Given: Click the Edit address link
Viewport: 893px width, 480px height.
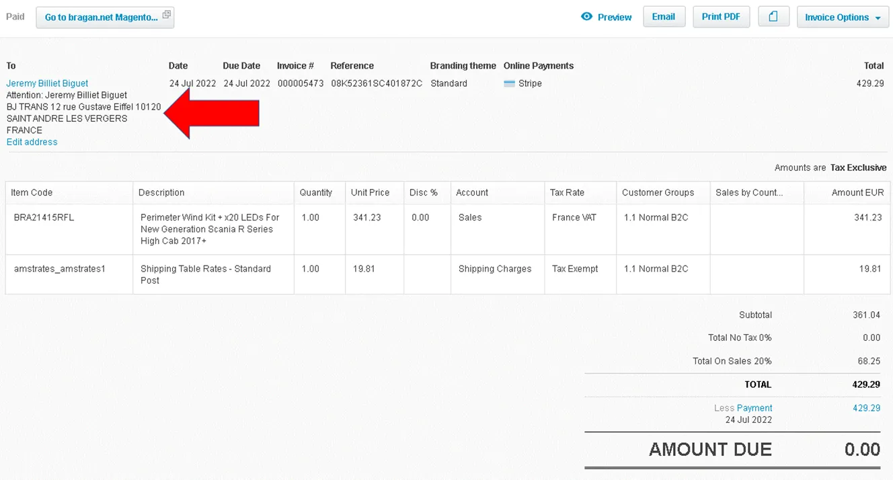Looking at the screenshot, I should click(x=32, y=142).
